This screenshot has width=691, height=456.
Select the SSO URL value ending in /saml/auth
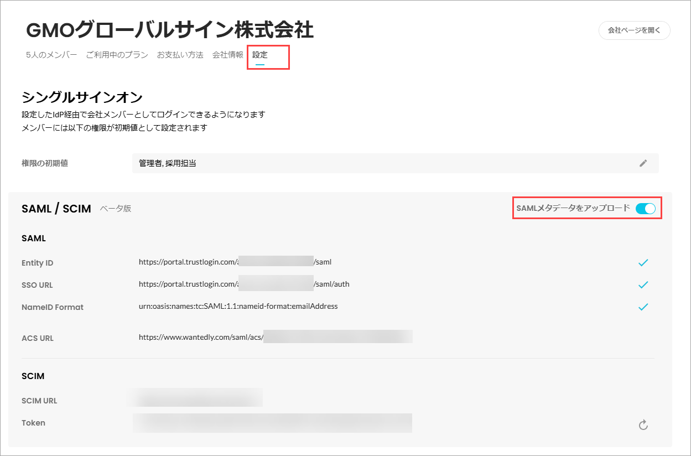pyautogui.click(x=244, y=284)
